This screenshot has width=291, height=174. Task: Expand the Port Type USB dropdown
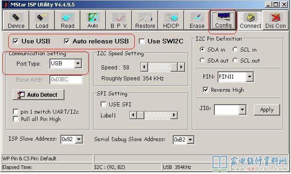[x=78, y=63]
